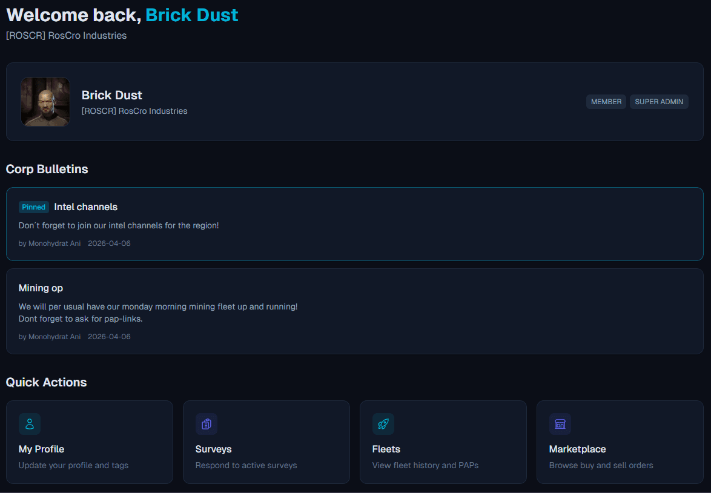This screenshot has width=711, height=493.
Task: Click the MEMBER role badge
Action: click(606, 102)
